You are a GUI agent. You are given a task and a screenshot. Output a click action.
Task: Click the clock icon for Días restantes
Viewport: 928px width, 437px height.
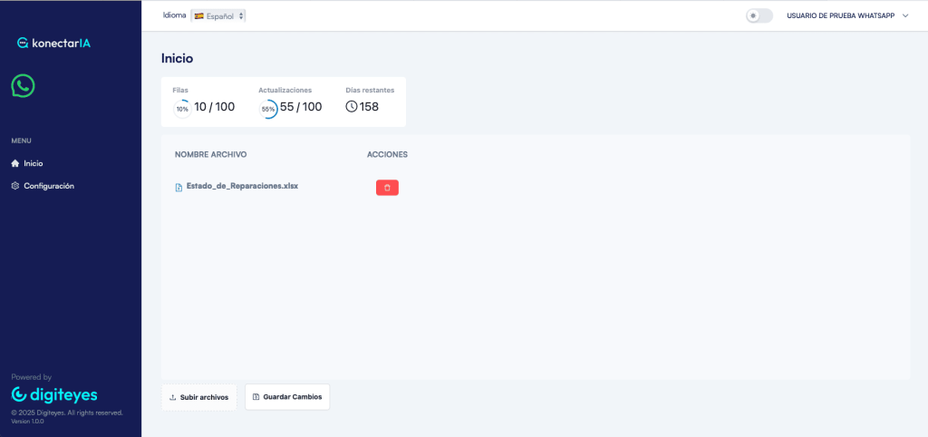(352, 107)
